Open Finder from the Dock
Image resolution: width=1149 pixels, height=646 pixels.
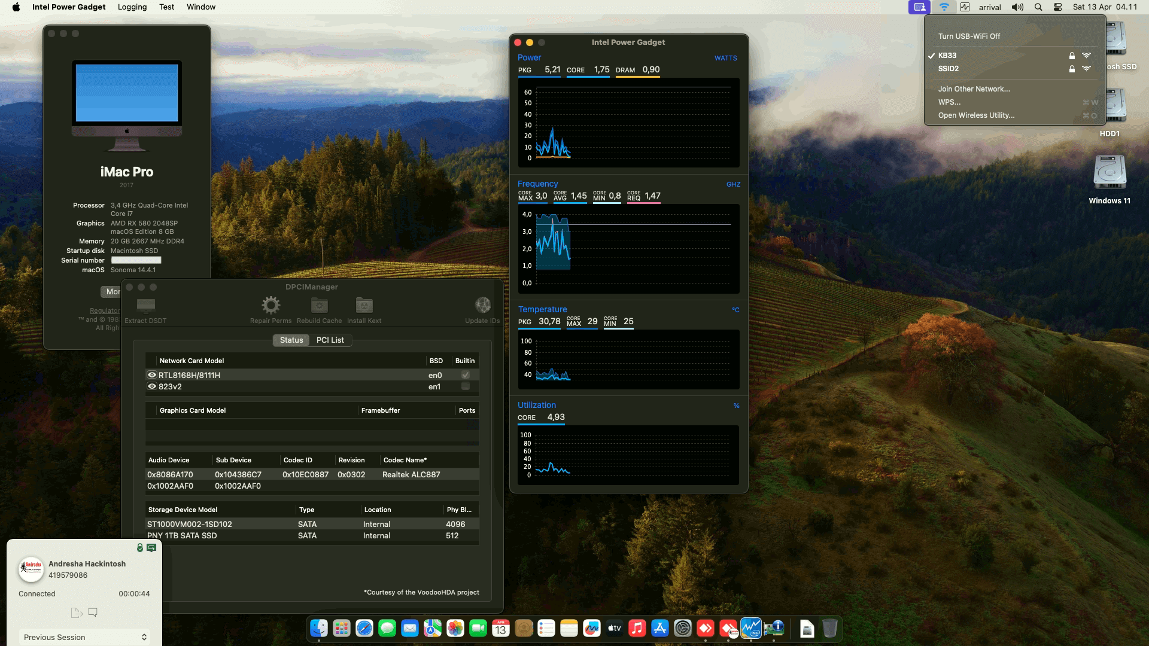click(319, 628)
